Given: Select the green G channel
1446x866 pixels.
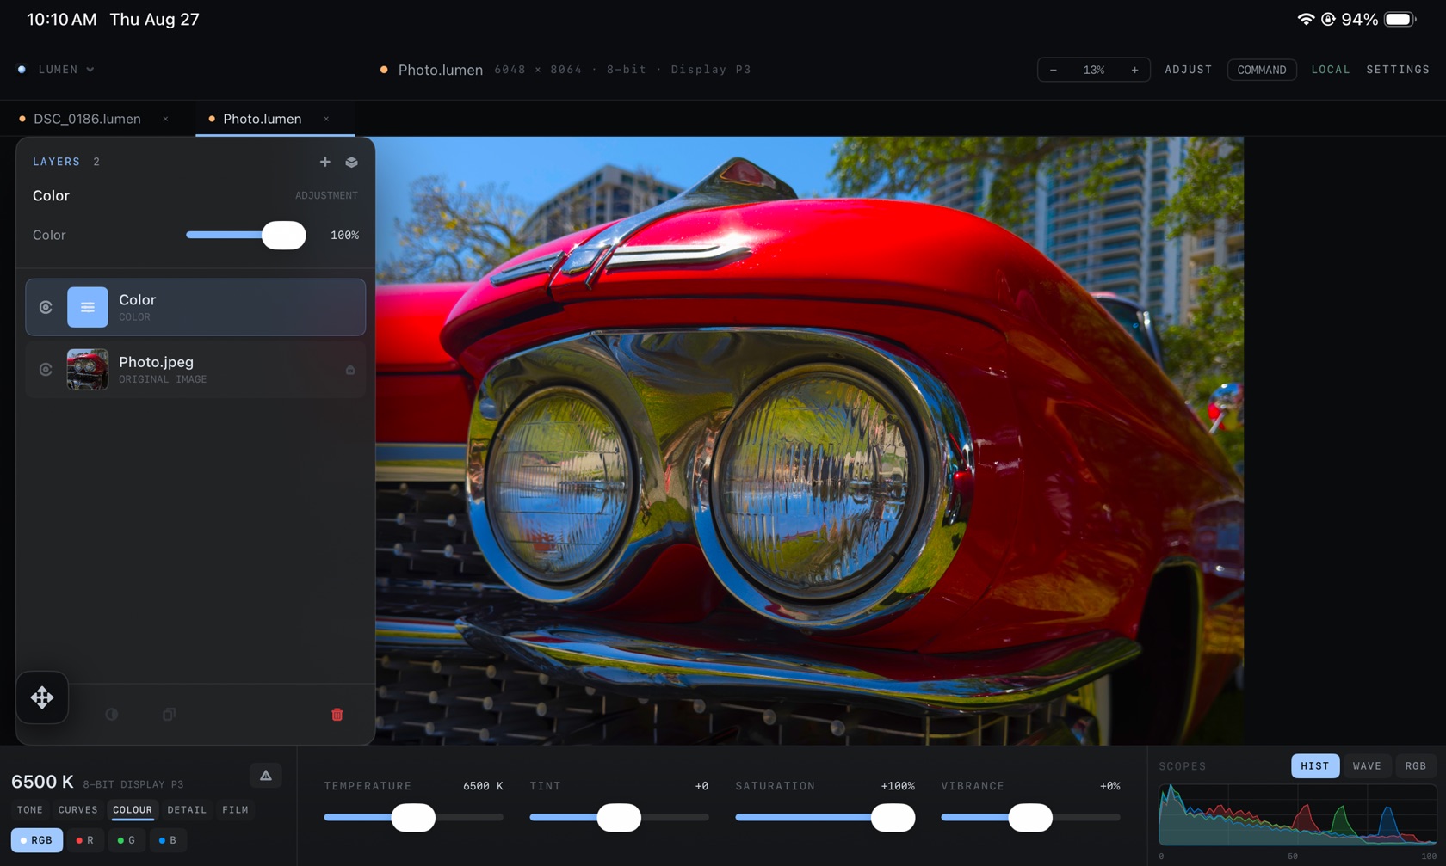Looking at the screenshot, I should click(x=127, y=840).
